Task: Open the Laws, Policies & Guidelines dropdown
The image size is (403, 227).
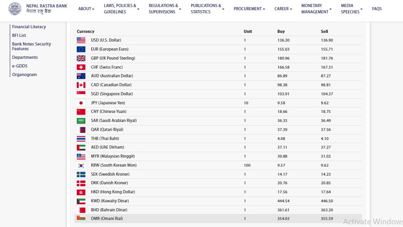Action: 121,9
